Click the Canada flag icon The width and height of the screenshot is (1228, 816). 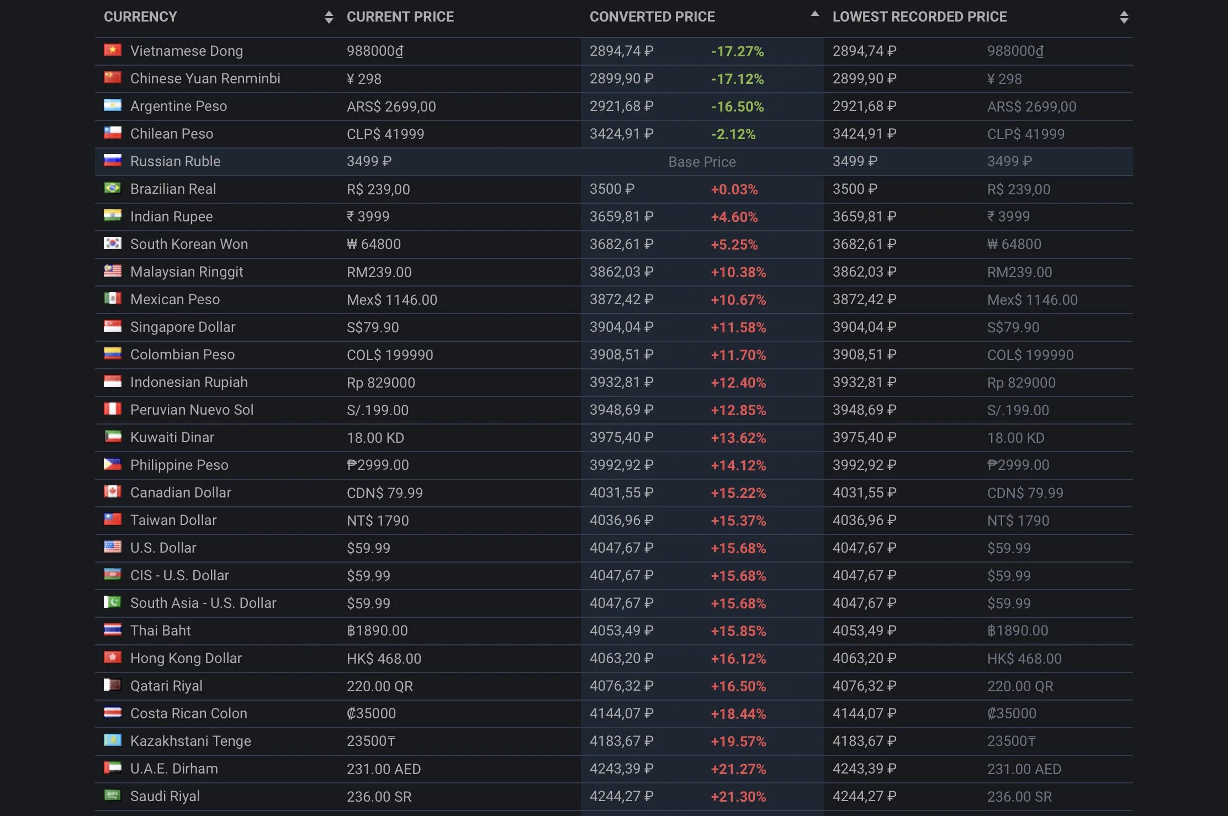point(113,492)
